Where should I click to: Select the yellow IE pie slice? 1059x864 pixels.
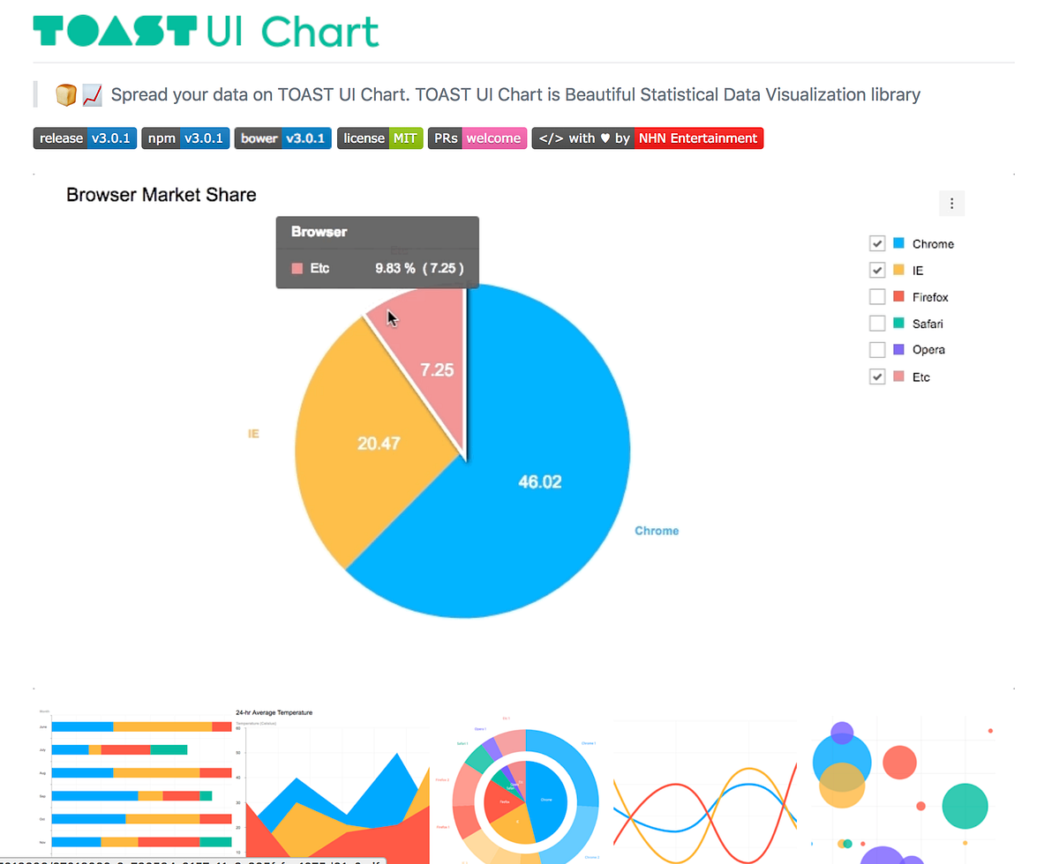pyautogui.click(x=371, y=441)
